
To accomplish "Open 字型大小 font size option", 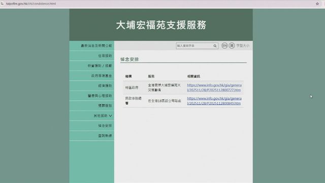I will click(243, 46).
